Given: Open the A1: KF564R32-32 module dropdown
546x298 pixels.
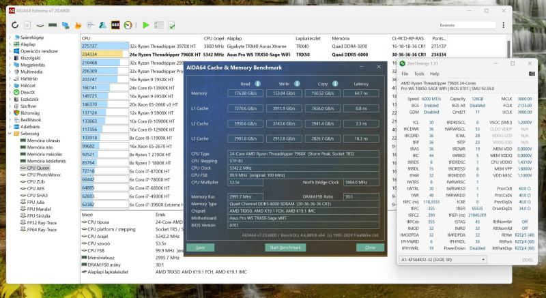Looking at the screenshot, I should (442, 260).
